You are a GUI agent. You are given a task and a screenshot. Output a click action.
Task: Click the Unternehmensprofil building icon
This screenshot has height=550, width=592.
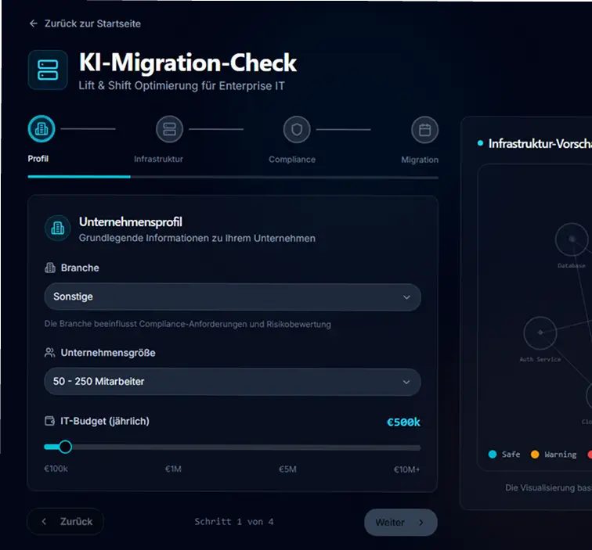pyautogui.click(x=58, y=228)
